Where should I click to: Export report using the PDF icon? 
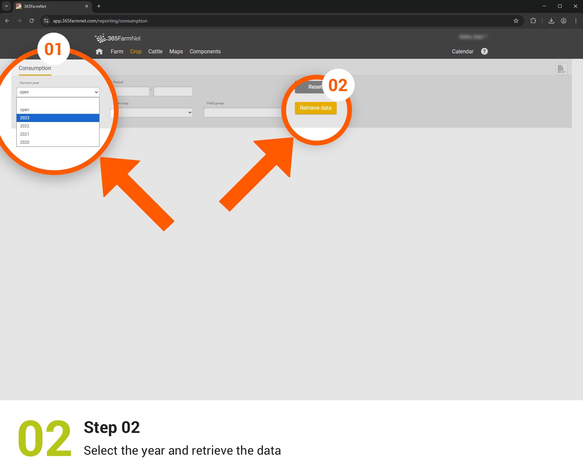pos(561,69)
